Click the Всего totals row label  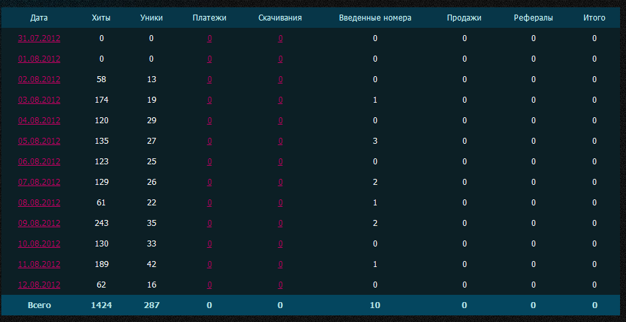39,305
